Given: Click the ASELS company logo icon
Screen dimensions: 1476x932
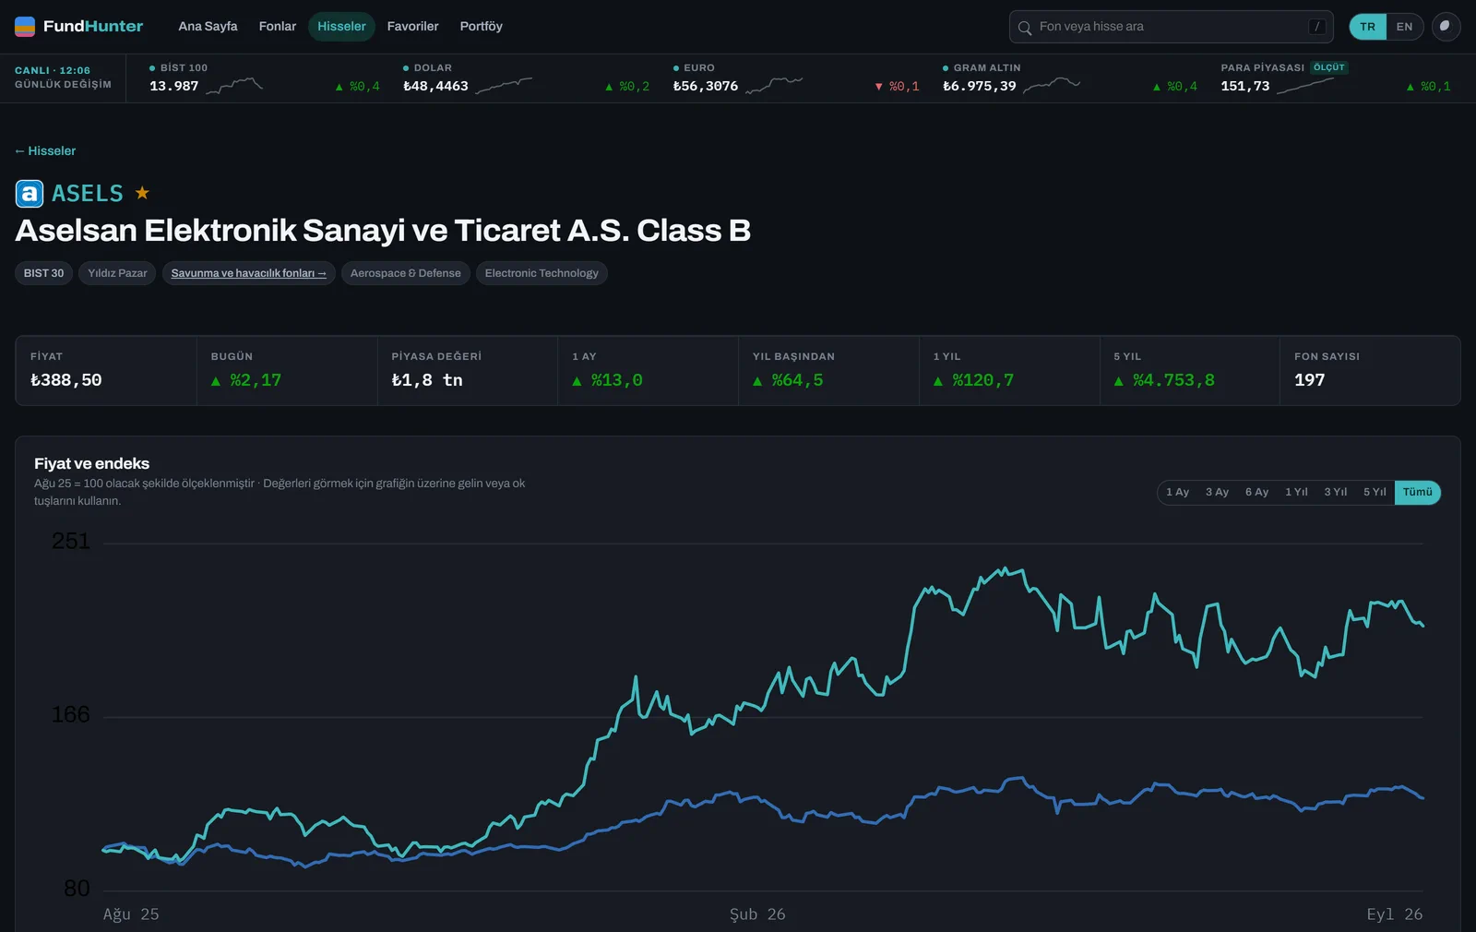Looking at the screenshot, I should click(x=30, y=193).
